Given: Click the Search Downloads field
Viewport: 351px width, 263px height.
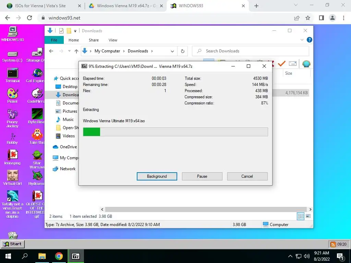Looking at the screenshot, I should [251, 51].
